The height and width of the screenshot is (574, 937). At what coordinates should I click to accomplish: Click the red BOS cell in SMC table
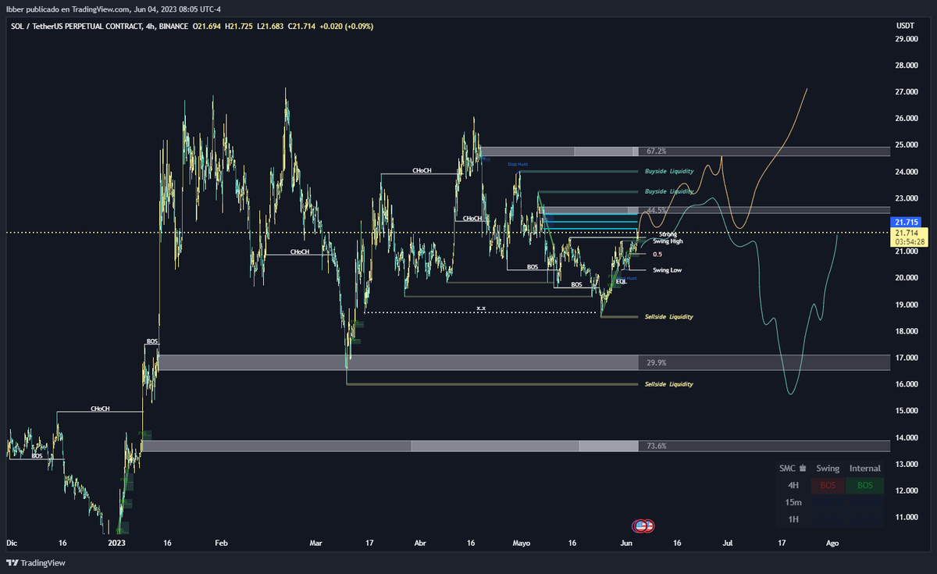coord(828,486)
